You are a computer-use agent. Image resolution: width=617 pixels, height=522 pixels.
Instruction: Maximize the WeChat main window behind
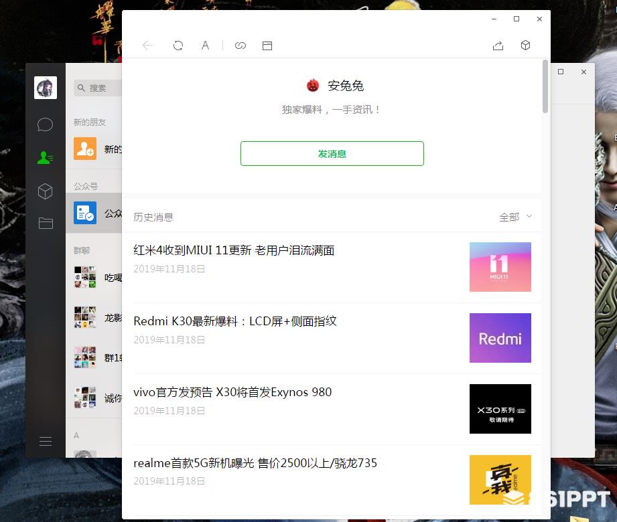tap(561, 72)
